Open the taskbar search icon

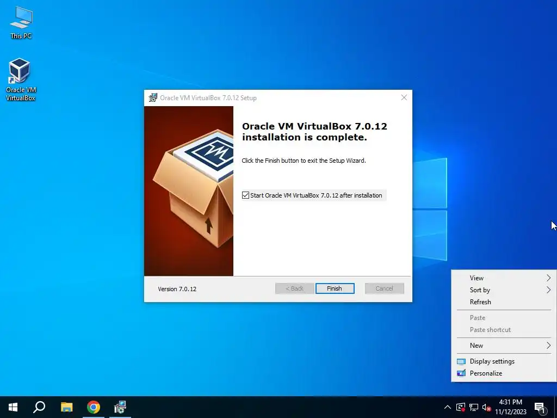click(39, 407)
